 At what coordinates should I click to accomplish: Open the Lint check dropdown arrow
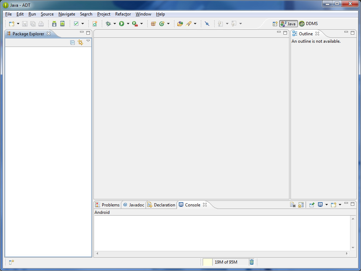tap(82, 24)
